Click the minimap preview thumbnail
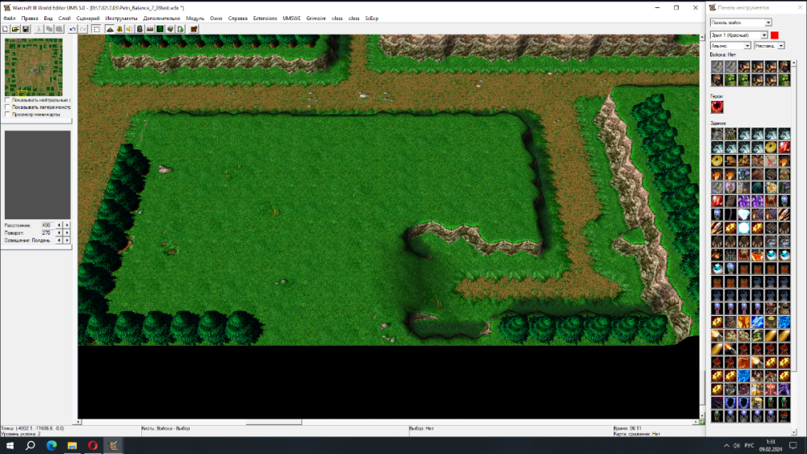 pyautogui.click(x=33, y=68)
